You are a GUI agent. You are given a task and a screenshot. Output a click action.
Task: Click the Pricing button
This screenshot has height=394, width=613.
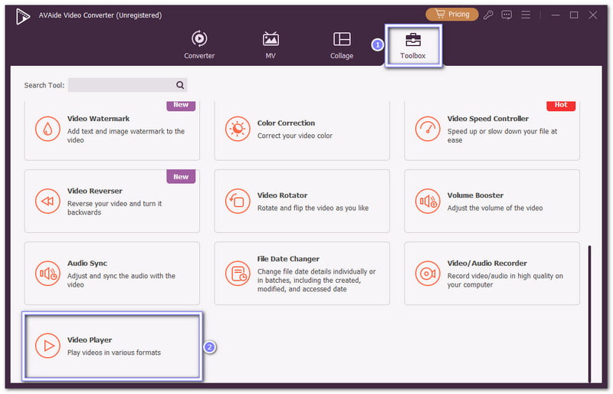click(x=451, y=15)
